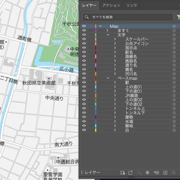Hide the トンネル下 layer
The width and height of the screenshot is (180, 180).
[x=84, y=113]
